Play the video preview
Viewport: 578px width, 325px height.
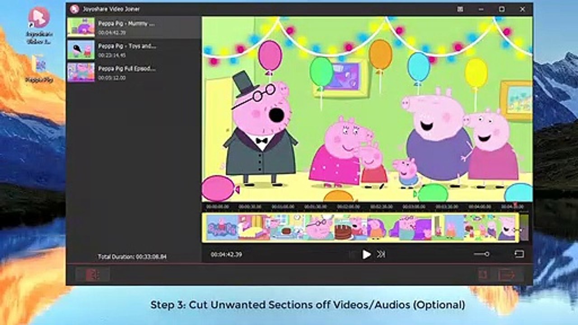[x=366, y=255]
